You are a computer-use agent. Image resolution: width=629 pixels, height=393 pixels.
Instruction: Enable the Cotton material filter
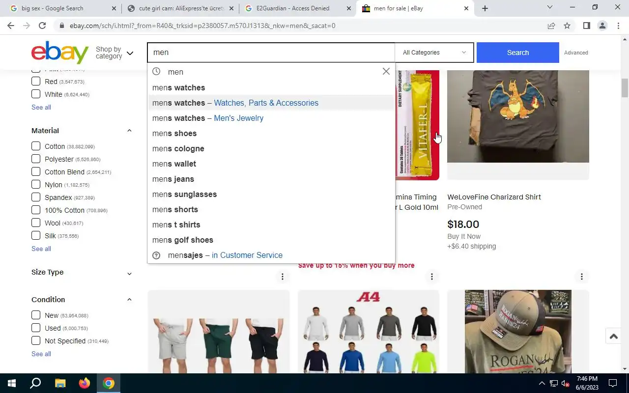point(36,146)
